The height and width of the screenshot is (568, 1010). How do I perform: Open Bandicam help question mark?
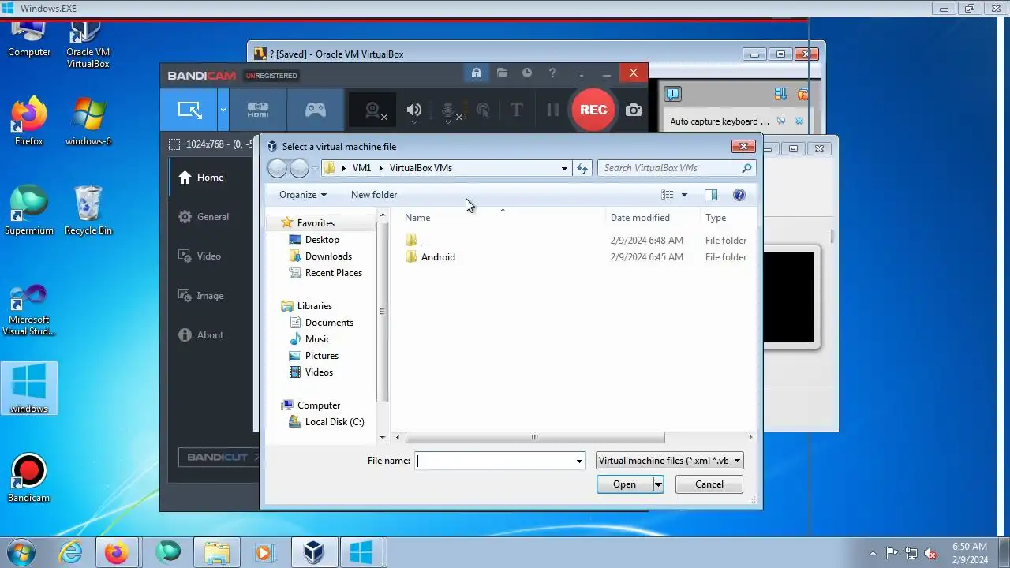[x=552, y=73]
